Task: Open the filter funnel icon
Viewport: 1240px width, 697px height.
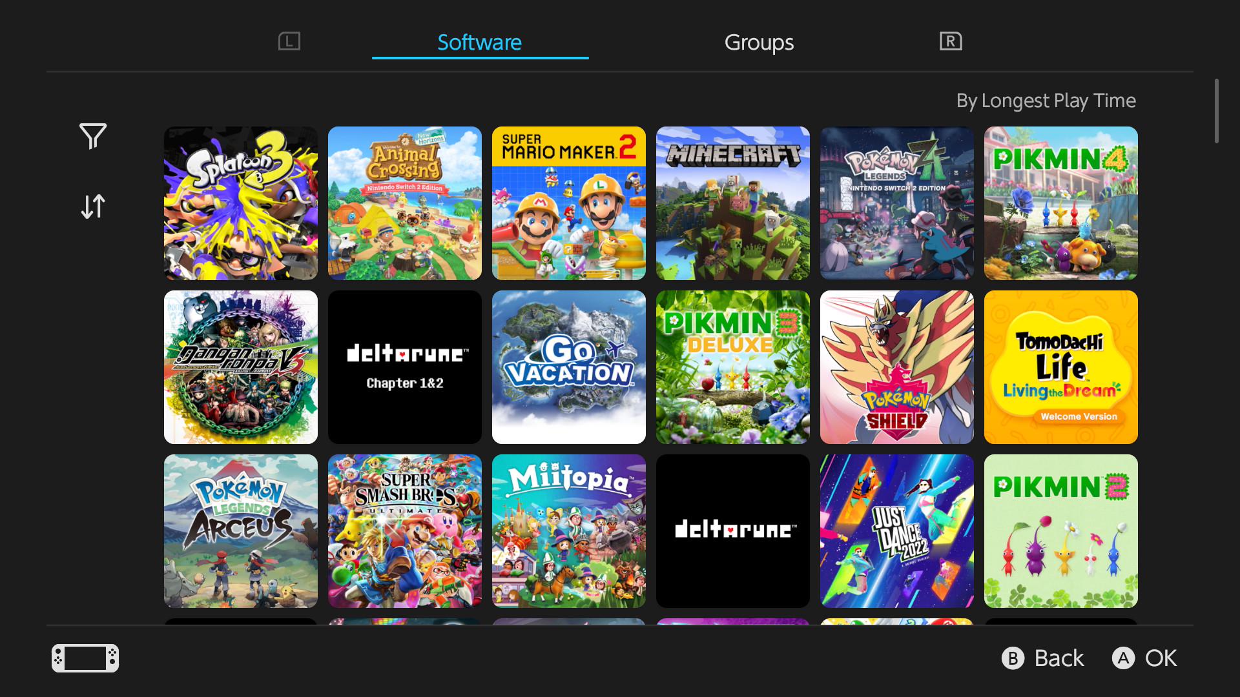Action: (92, 136)
